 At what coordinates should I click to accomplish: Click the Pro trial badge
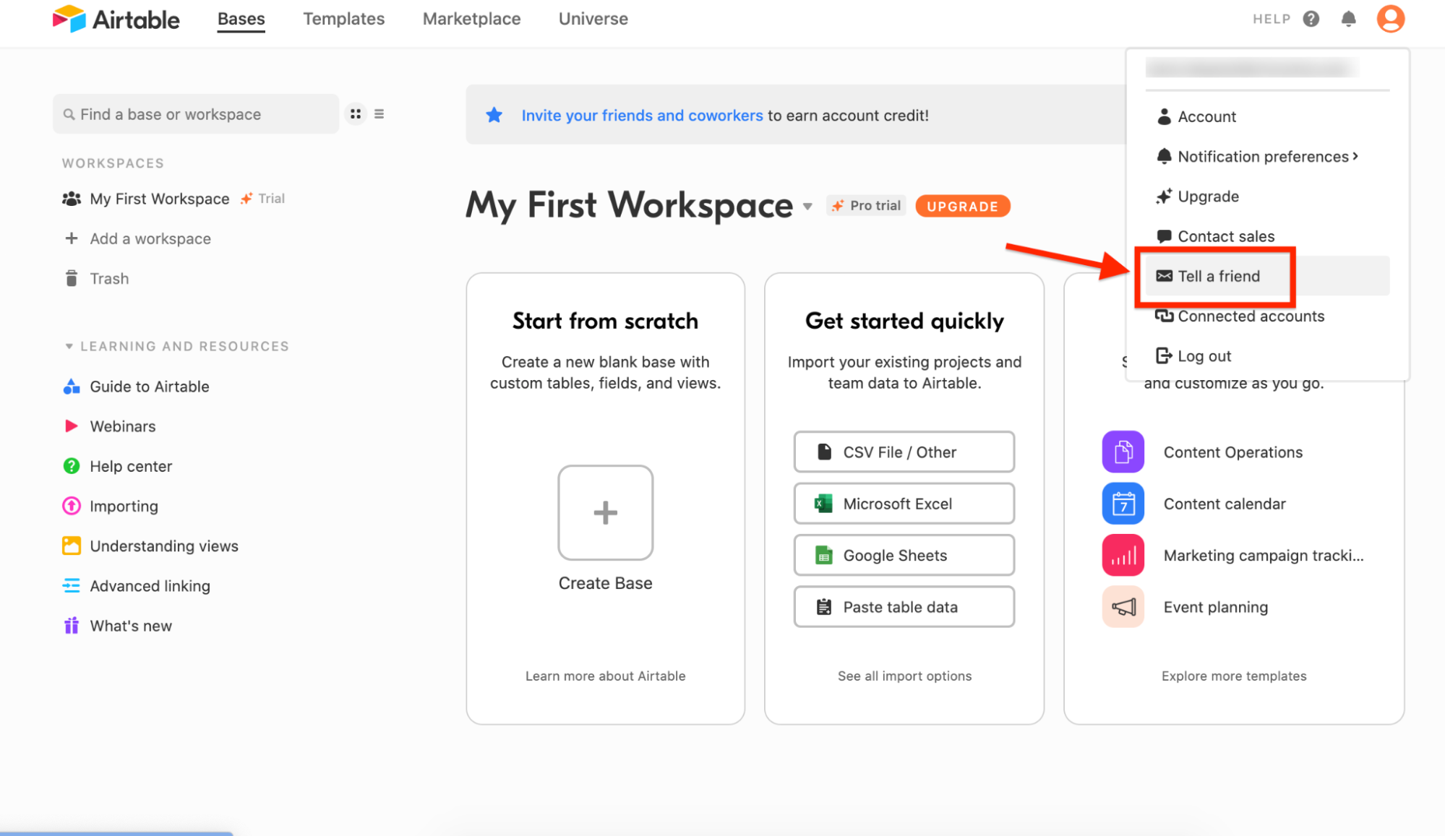point(866,206)
